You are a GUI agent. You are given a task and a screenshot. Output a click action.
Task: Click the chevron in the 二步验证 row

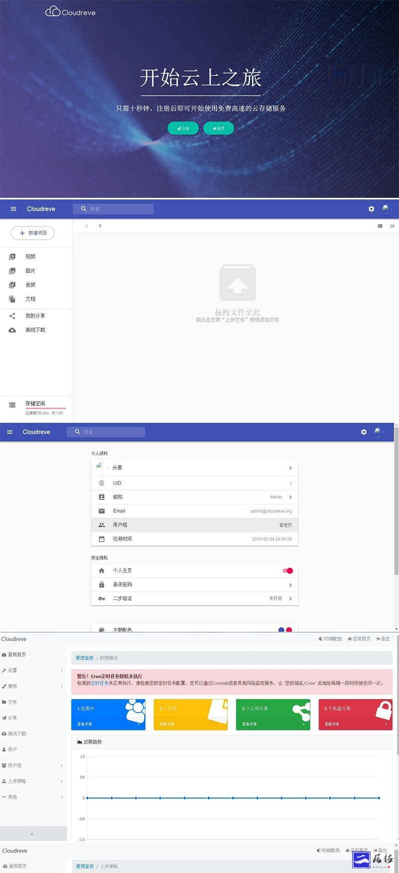(290, 599)
